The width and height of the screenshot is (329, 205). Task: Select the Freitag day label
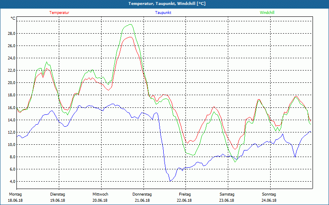185,194
